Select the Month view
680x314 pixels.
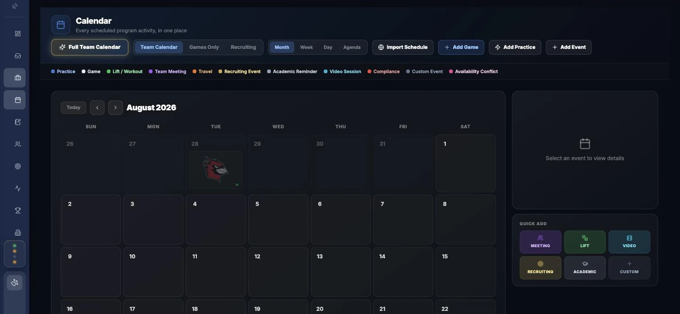click(x=282, y=47)
